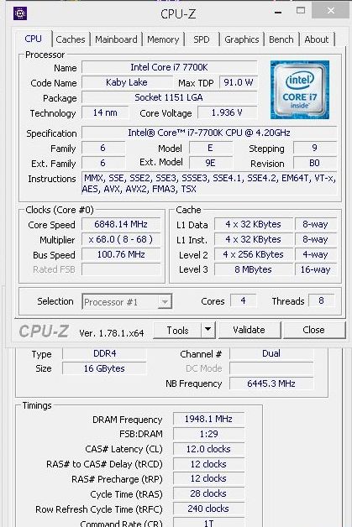Click the Validate button
The height and width of the screenshot is (527, 352).
click(249, 330)
